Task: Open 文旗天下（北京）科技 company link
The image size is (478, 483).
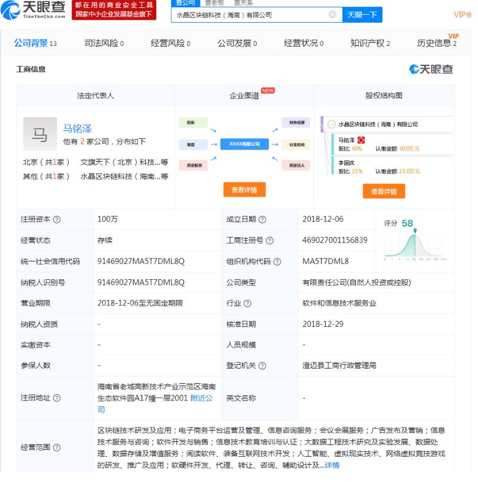Action: click(x=124, y=162)
